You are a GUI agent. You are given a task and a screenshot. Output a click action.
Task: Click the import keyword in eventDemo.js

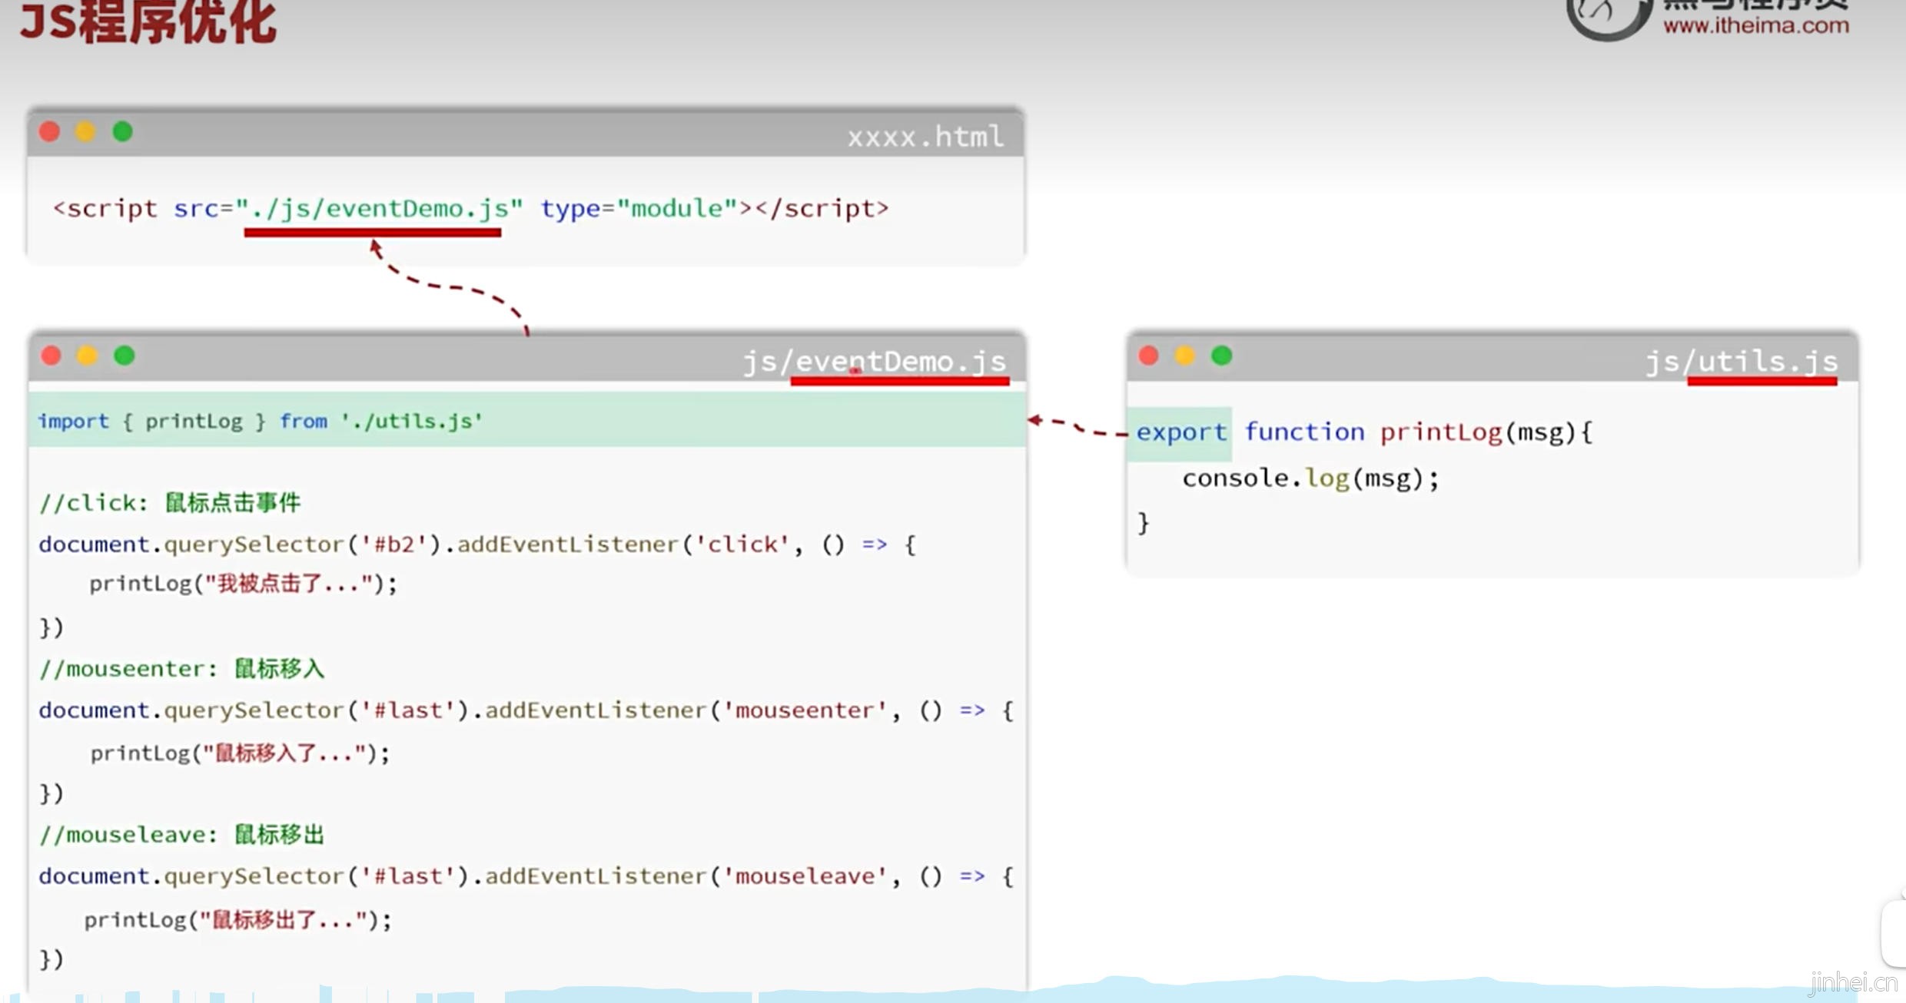[74, 421]
